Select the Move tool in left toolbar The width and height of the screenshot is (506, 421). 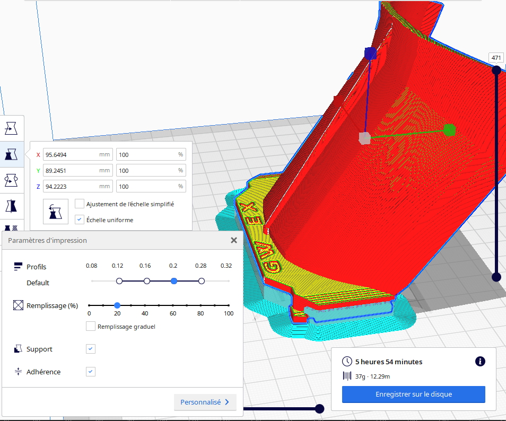[11, 128]
